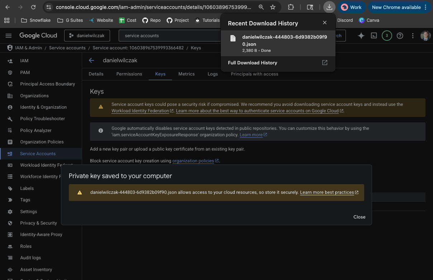433x280 pixels.
Task: Open Learn more best practices link
Action: [327, 192]
